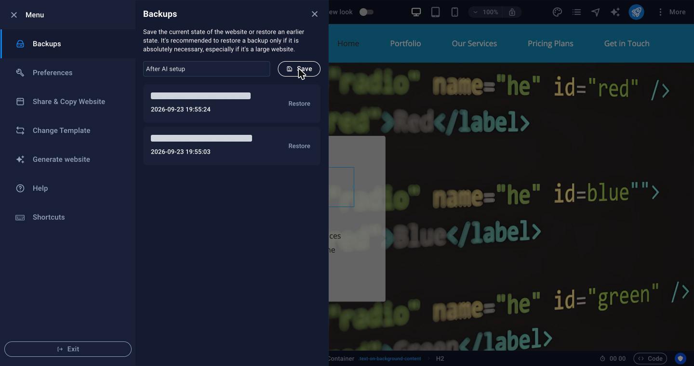Open Shortcuts from the sidebar
The width and height of the screenshot is (694, 366).
click(x=68, y=217)
